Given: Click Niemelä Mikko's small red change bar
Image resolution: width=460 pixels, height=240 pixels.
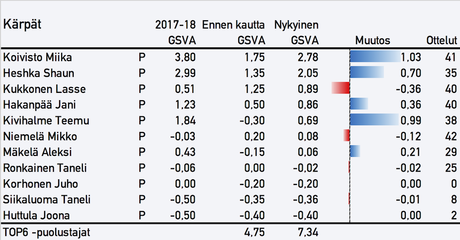Looking at the screenshot, I should pos(347,136).
